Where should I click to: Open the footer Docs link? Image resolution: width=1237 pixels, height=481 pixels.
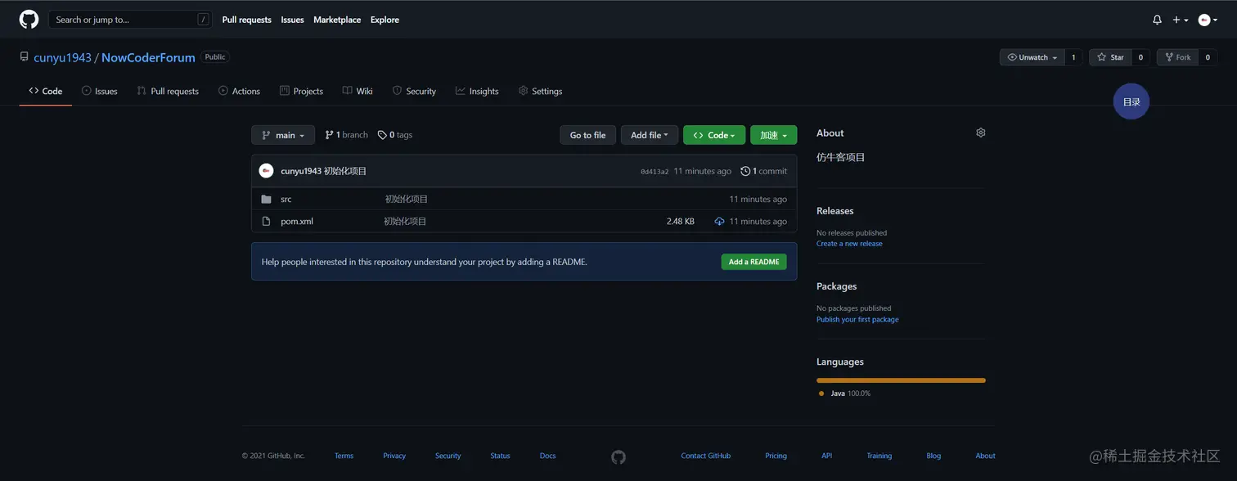tap(548, 456)
